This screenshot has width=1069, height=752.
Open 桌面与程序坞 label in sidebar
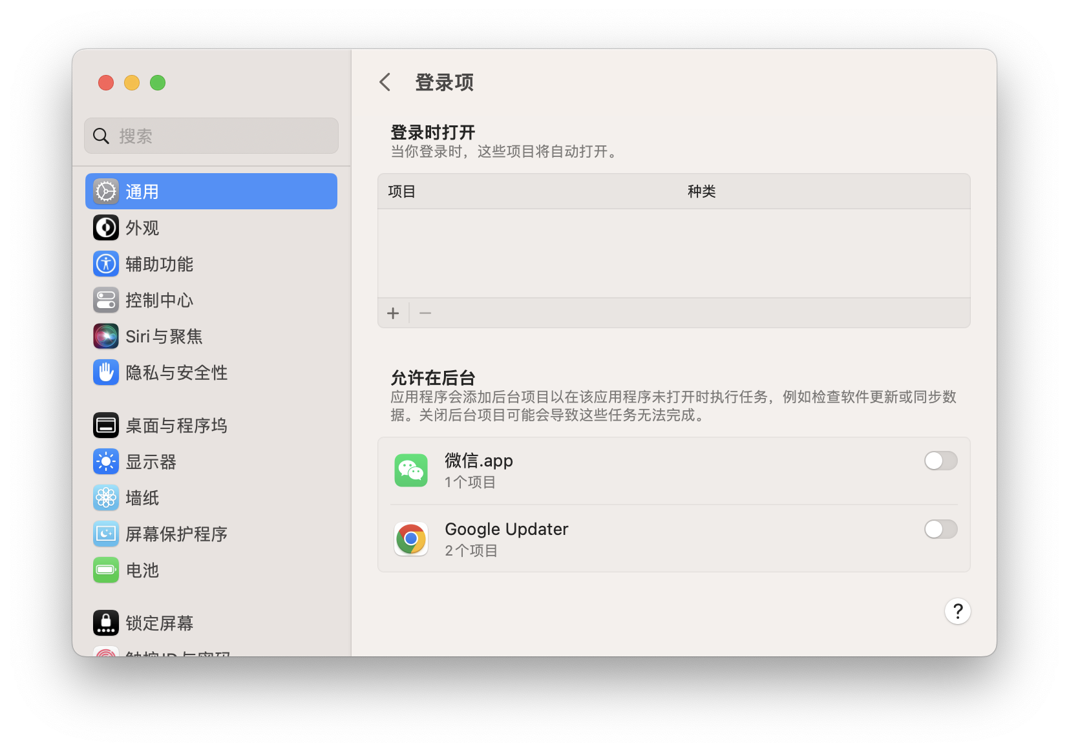coord(176,426)
